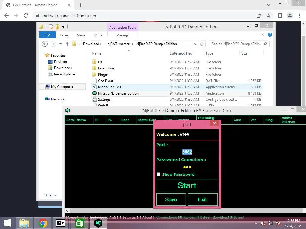Click Explorer back navigation arrow
Viewport: 306px width, 229px height.
pyautogui.click(x=45, y=44)
